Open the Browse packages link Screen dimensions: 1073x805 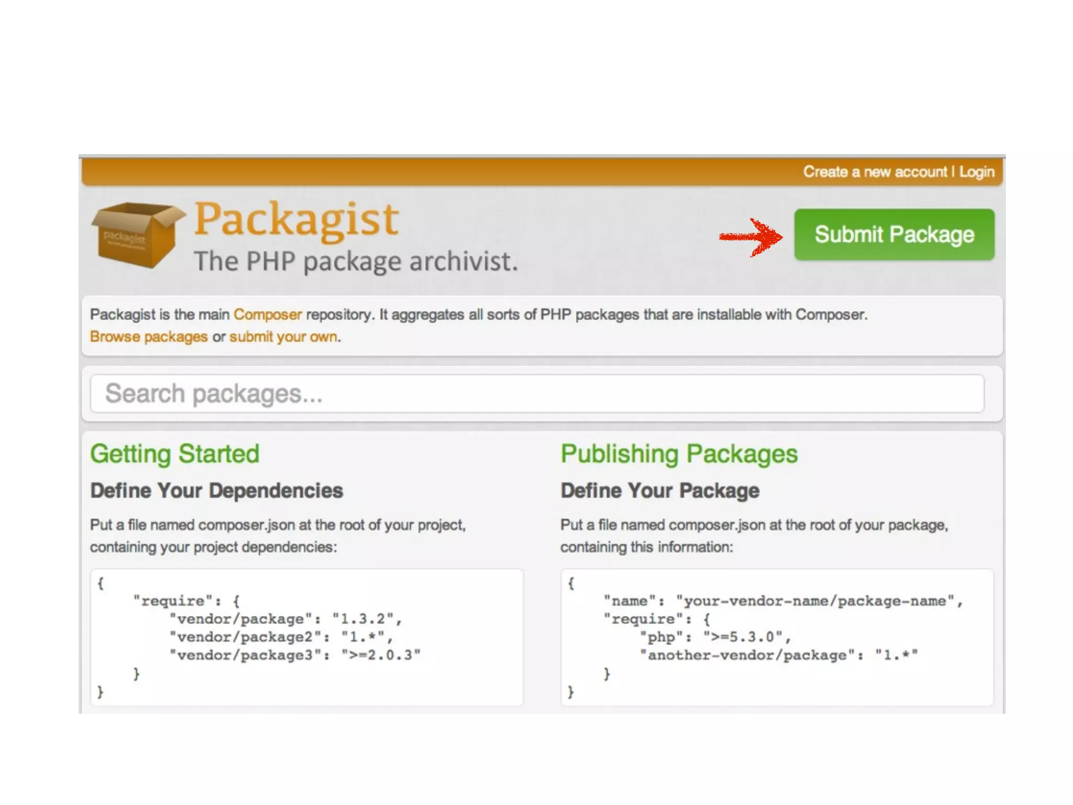click(x=149, y=336)
